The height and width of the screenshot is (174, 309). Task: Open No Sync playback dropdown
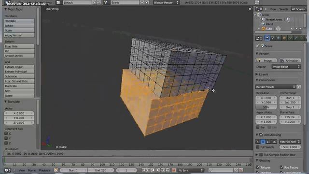pos(191,170)
